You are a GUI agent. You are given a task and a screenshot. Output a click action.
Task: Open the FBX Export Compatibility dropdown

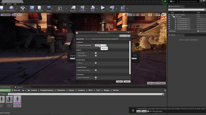pos(101,45)
